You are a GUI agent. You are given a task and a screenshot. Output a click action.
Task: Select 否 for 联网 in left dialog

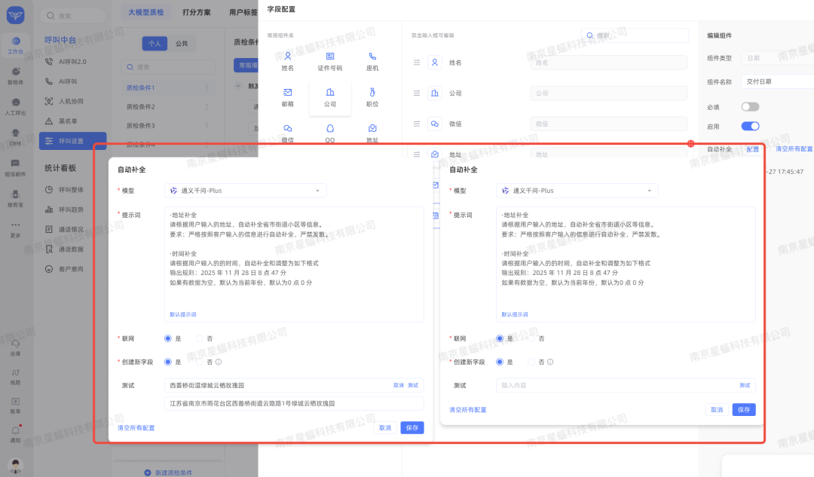coord(200,339)
